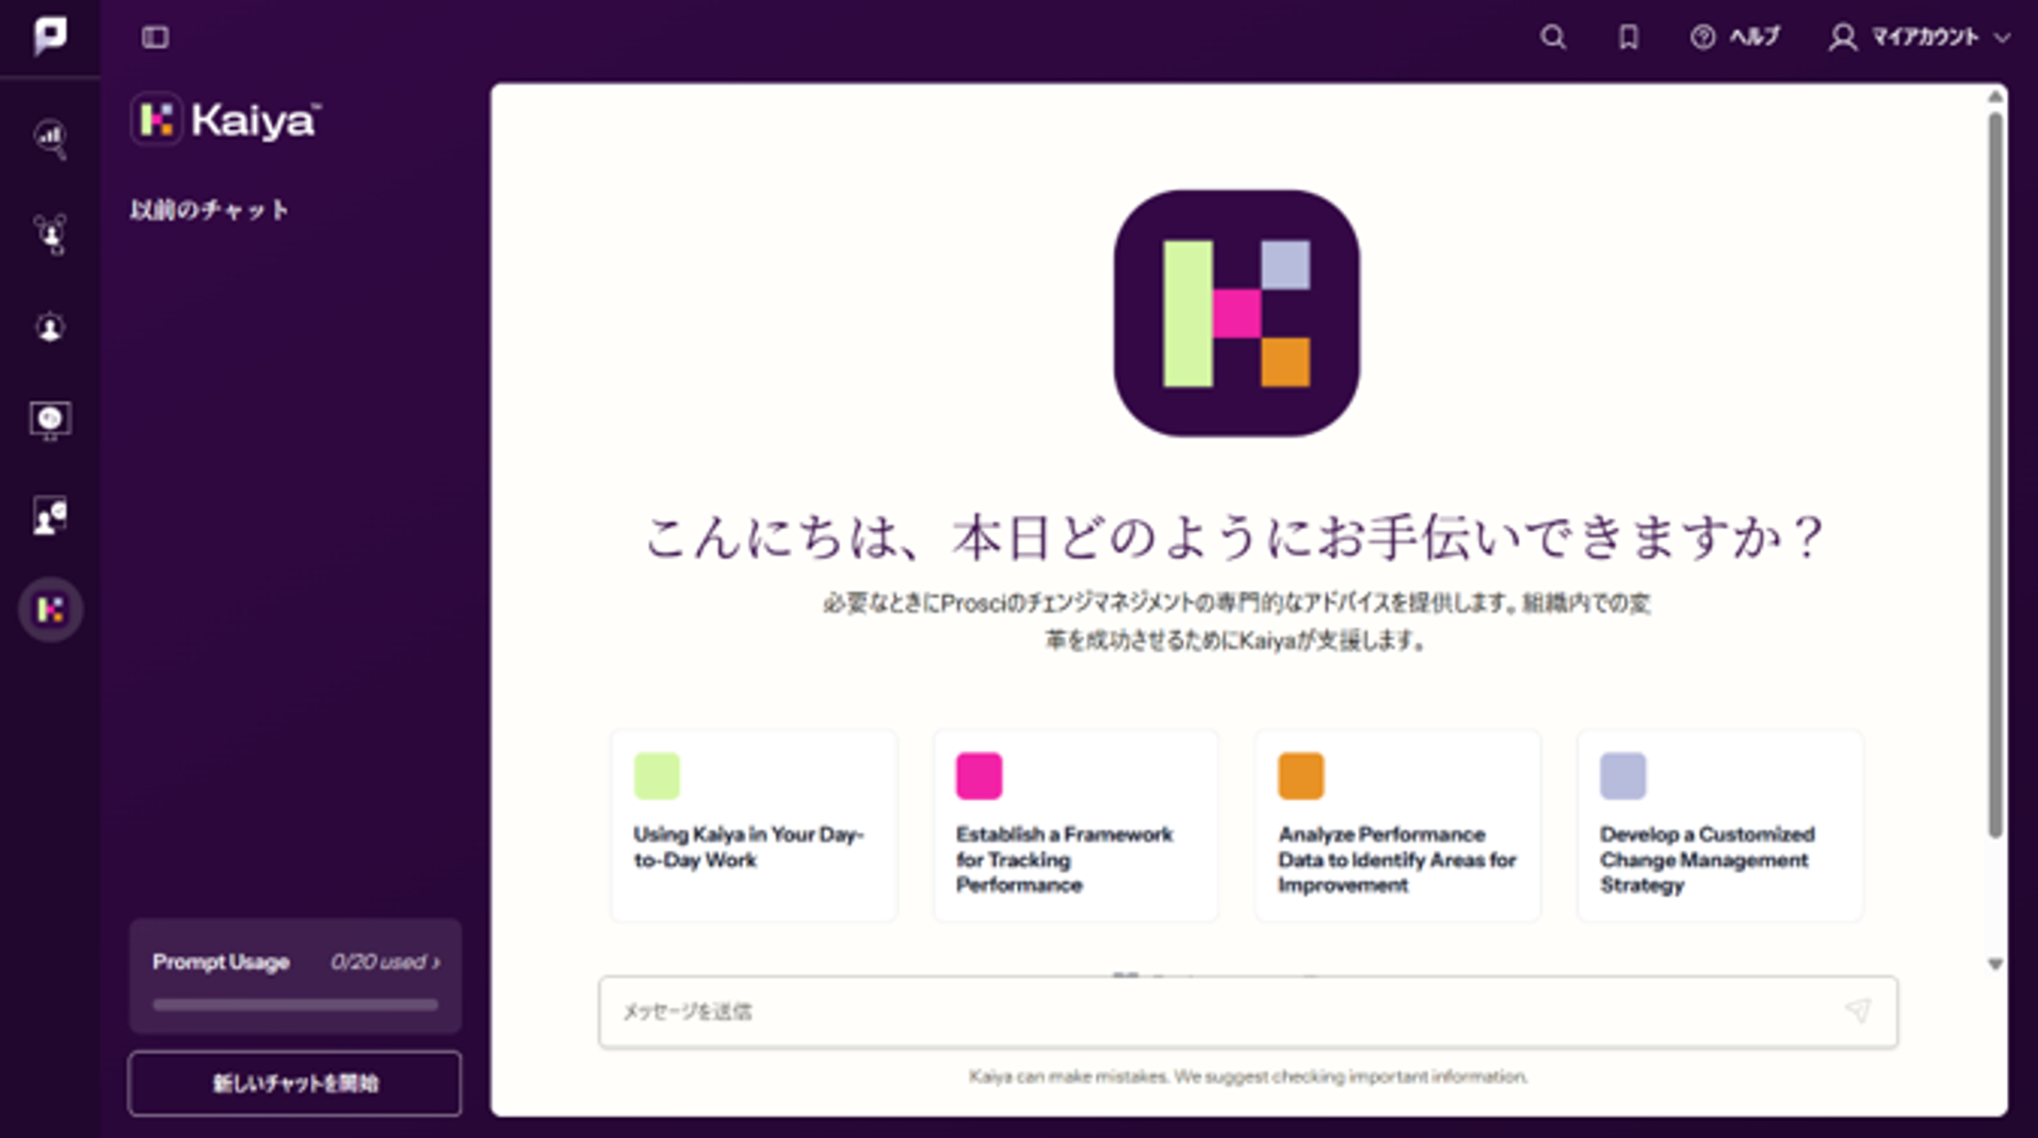Open Using Kaiya in Your Day-to-Day Work card

coord(753,825)
